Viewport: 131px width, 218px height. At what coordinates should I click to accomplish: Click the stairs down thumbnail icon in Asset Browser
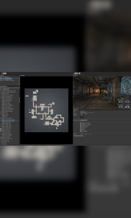[1, 129]
